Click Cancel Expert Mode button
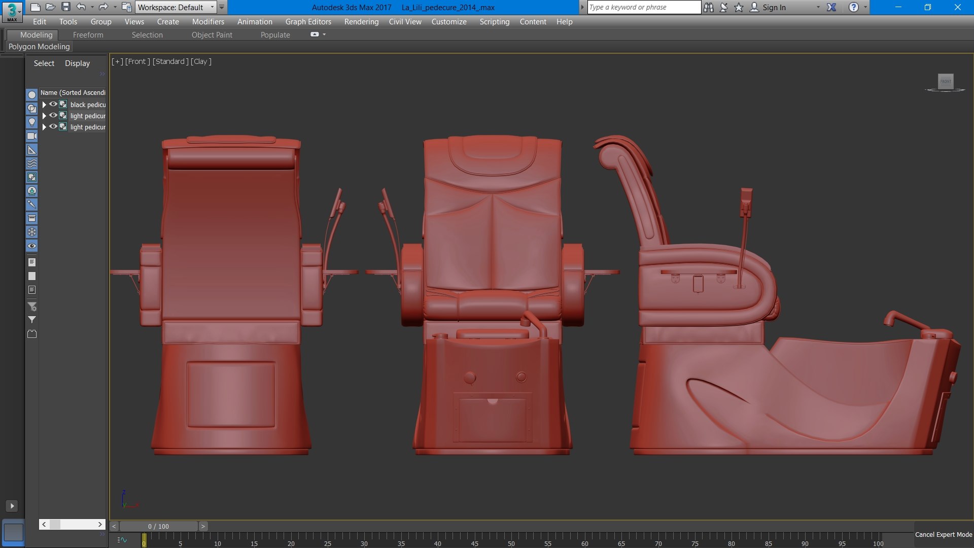974x548 pixels. click(944, 534)
